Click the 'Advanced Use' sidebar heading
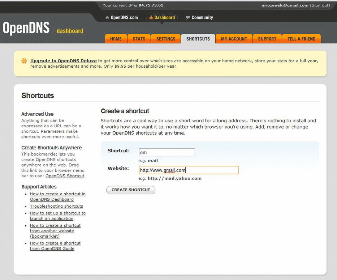The height and width of the screenshot is (280, 337). tap(38, 114)
